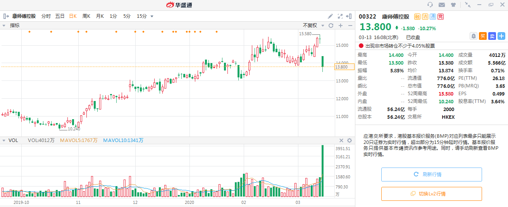
Task: Expand more minute period options
Action: [x=152, y=16]
